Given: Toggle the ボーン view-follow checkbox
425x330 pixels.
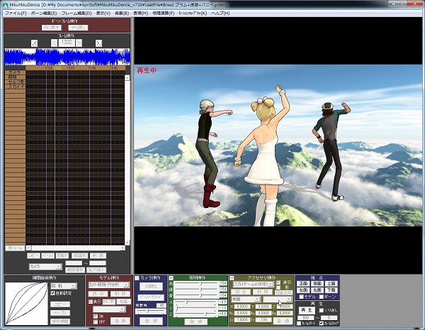Looking at the screenshot, I should [322, 297].
